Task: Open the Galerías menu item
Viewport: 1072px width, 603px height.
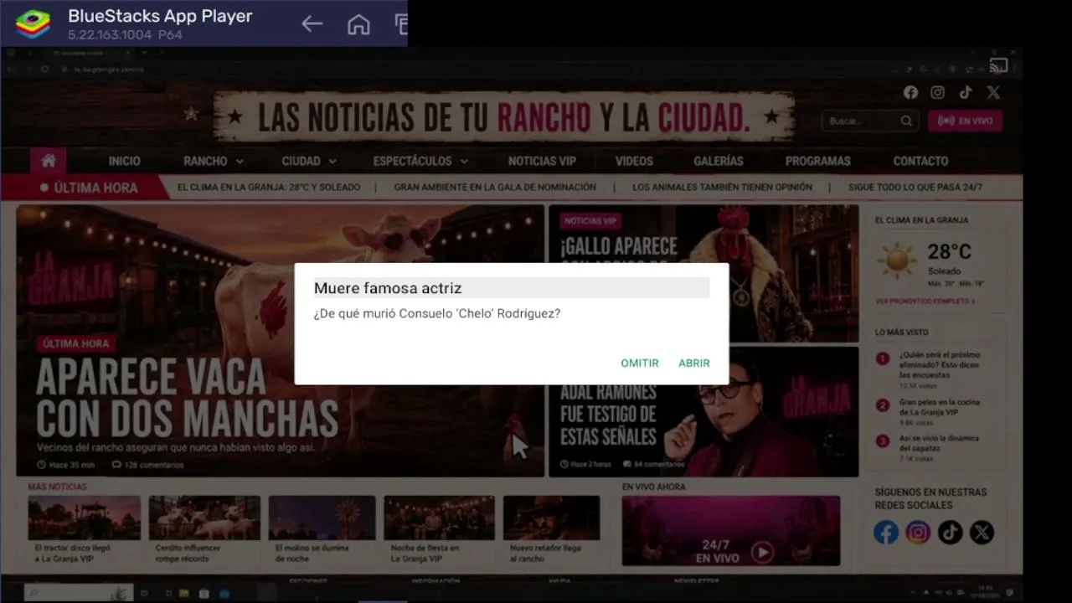Action: coord(719,161)
